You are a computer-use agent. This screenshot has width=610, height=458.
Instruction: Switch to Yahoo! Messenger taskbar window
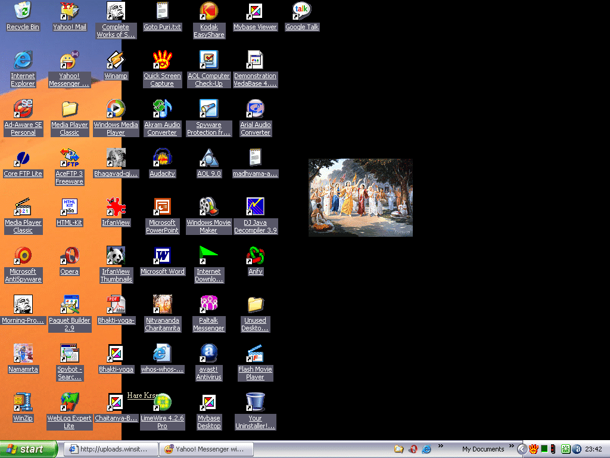[x=207, y=449]
